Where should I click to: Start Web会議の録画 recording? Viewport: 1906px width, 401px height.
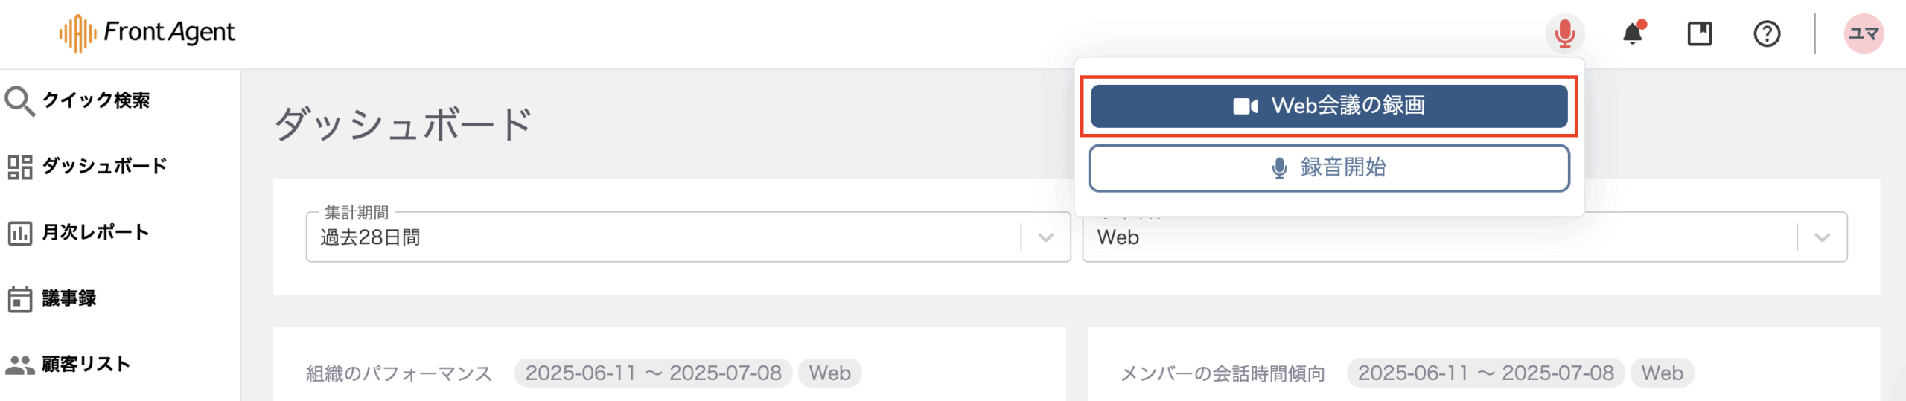tap(1329, 106)
